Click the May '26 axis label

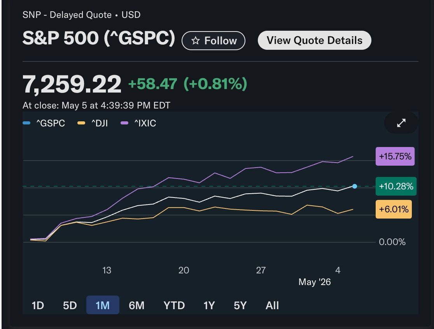point(315,282)
